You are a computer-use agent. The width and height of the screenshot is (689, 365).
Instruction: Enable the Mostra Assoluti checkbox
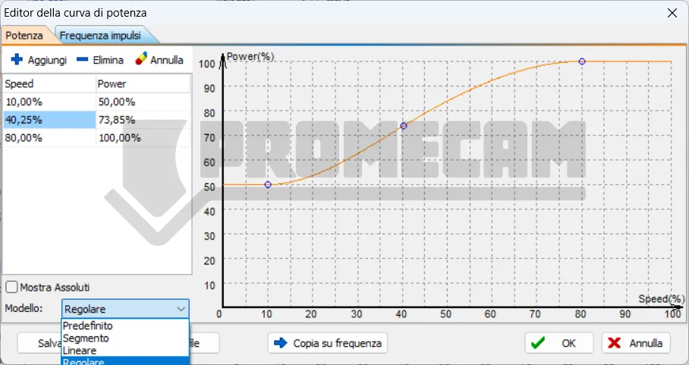12,287
